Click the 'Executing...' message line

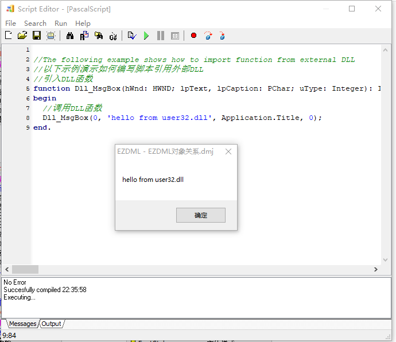tap(20, 297)
